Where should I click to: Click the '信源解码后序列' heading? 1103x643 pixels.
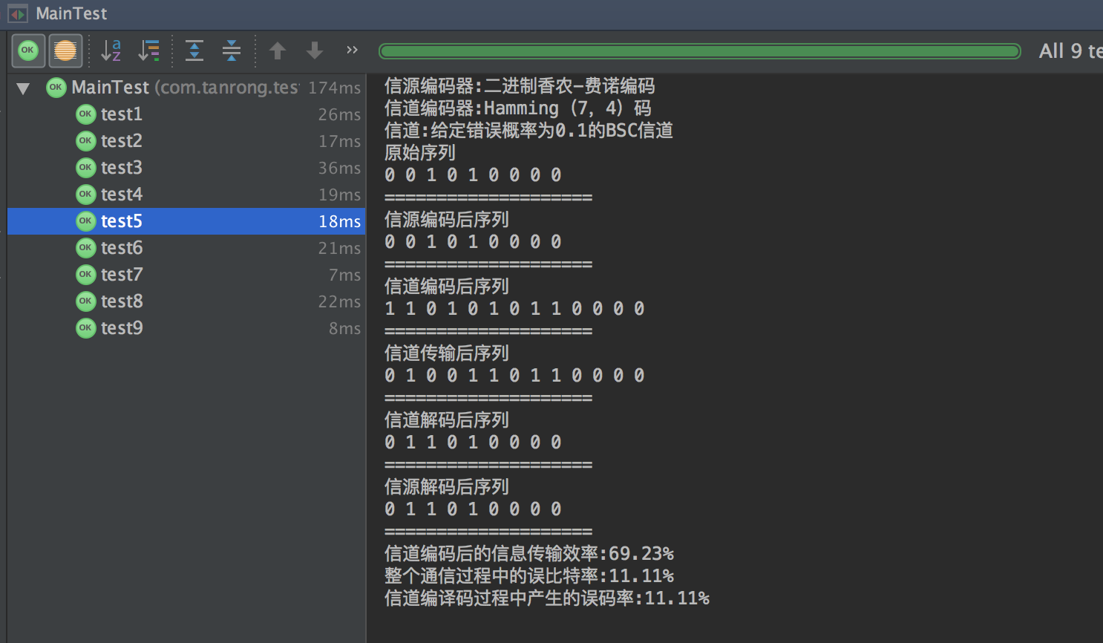click(x=447, y=487)
